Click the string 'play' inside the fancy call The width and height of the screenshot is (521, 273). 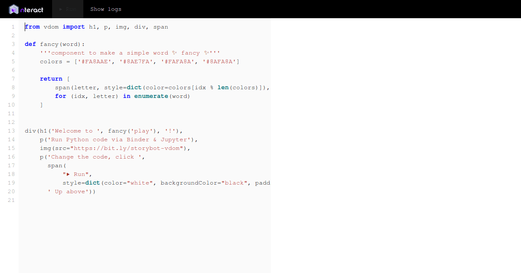[x=142, y=130]
